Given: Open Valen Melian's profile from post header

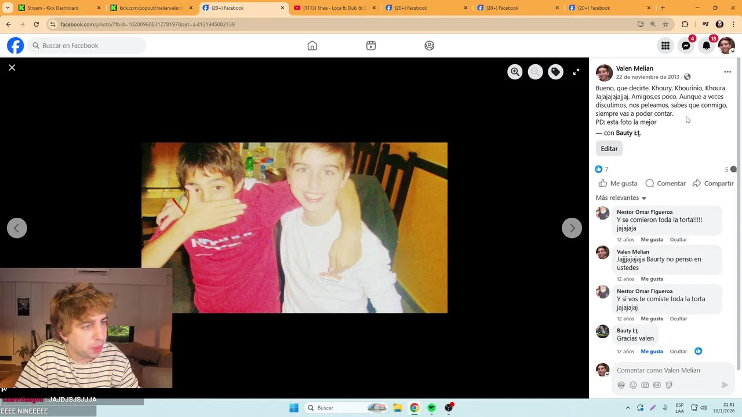Looking at the screenshot, I should pyautogui.click(x=635, y=68).
